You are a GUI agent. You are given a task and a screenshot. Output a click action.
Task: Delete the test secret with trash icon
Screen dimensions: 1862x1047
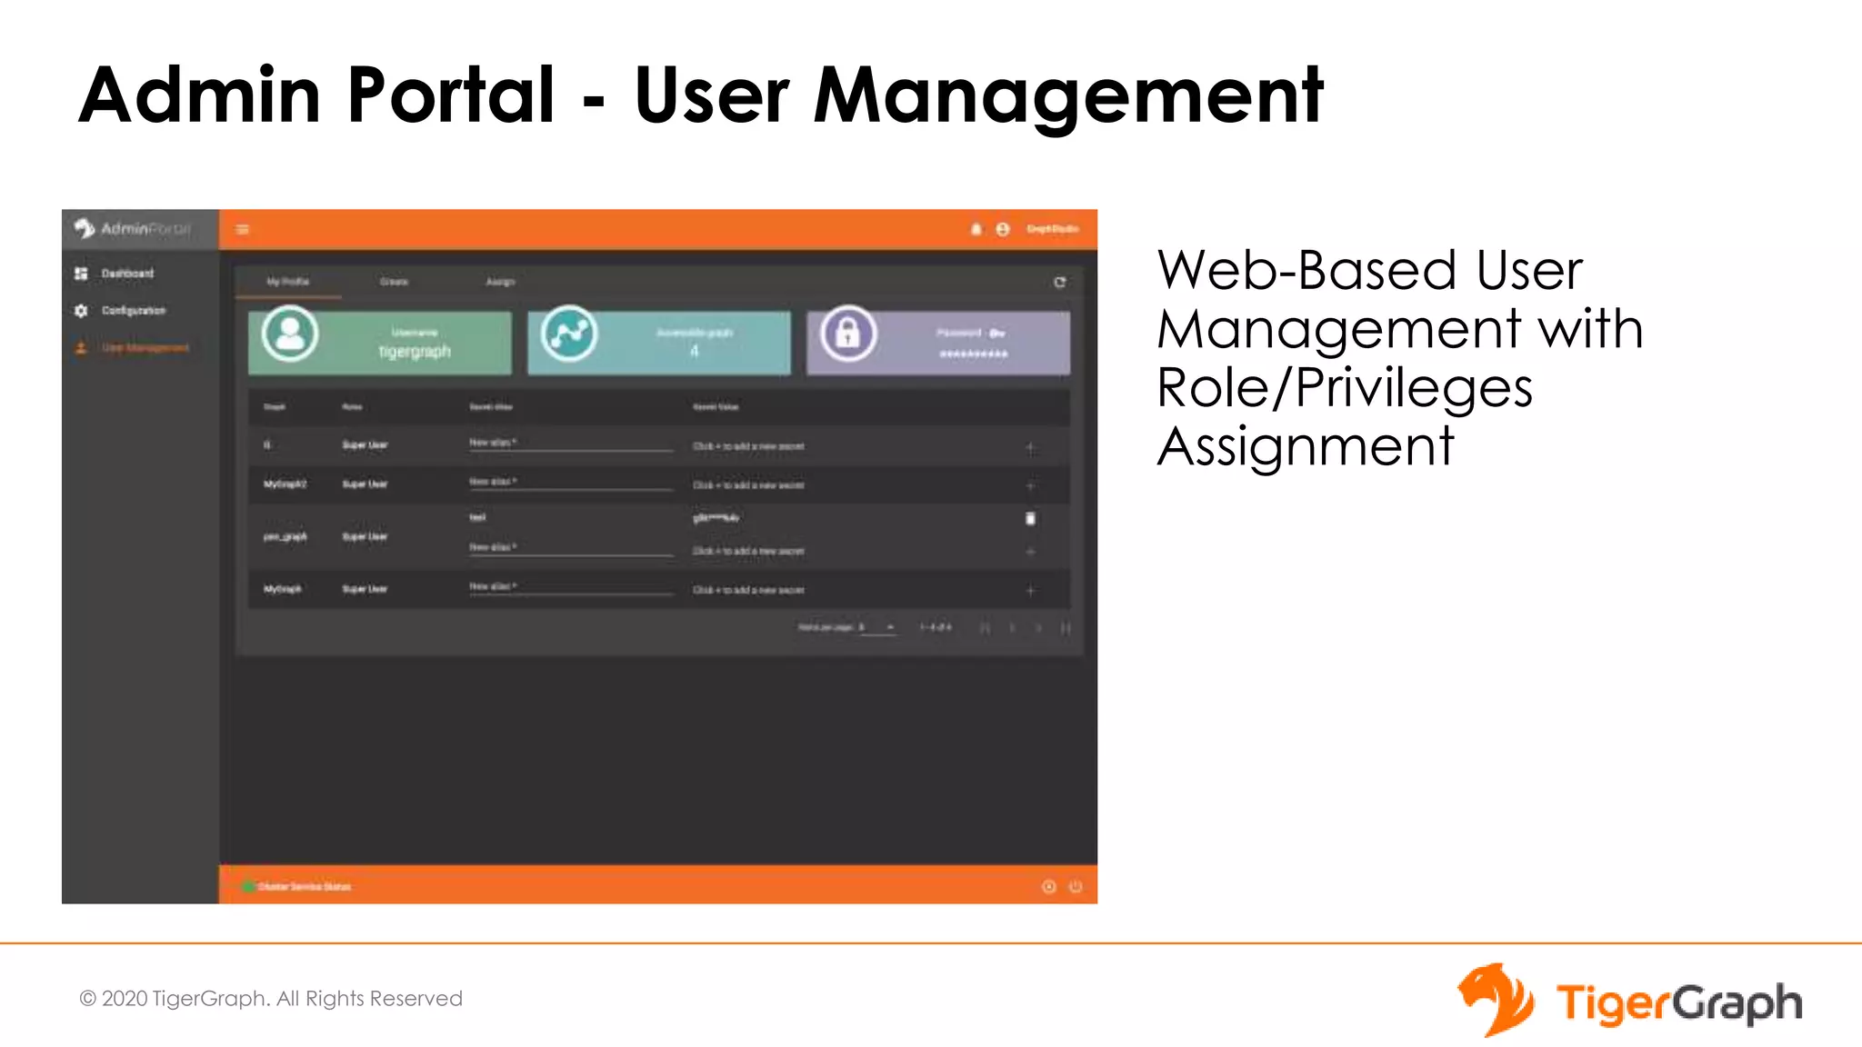click(1030, 518)
